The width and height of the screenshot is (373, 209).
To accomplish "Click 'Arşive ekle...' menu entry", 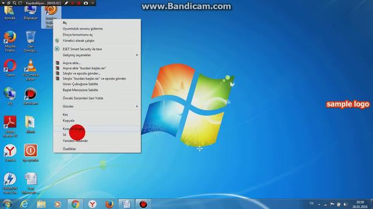I will pyautogui.click(x=97, y=63).
